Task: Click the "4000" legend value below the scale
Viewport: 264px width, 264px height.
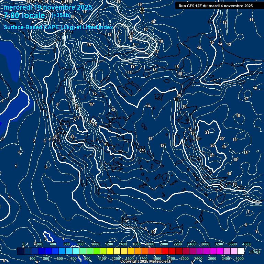Action: (240, 258)
